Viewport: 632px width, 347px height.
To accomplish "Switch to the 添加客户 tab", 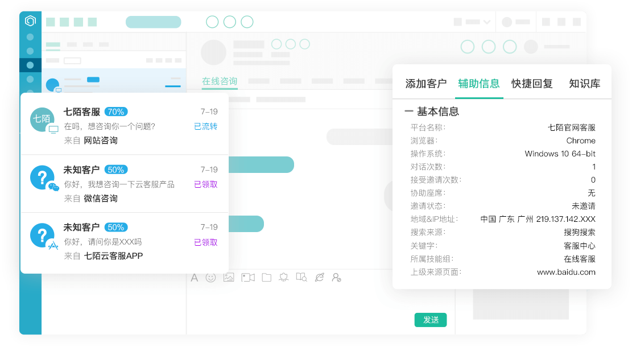I will (426, 84).
